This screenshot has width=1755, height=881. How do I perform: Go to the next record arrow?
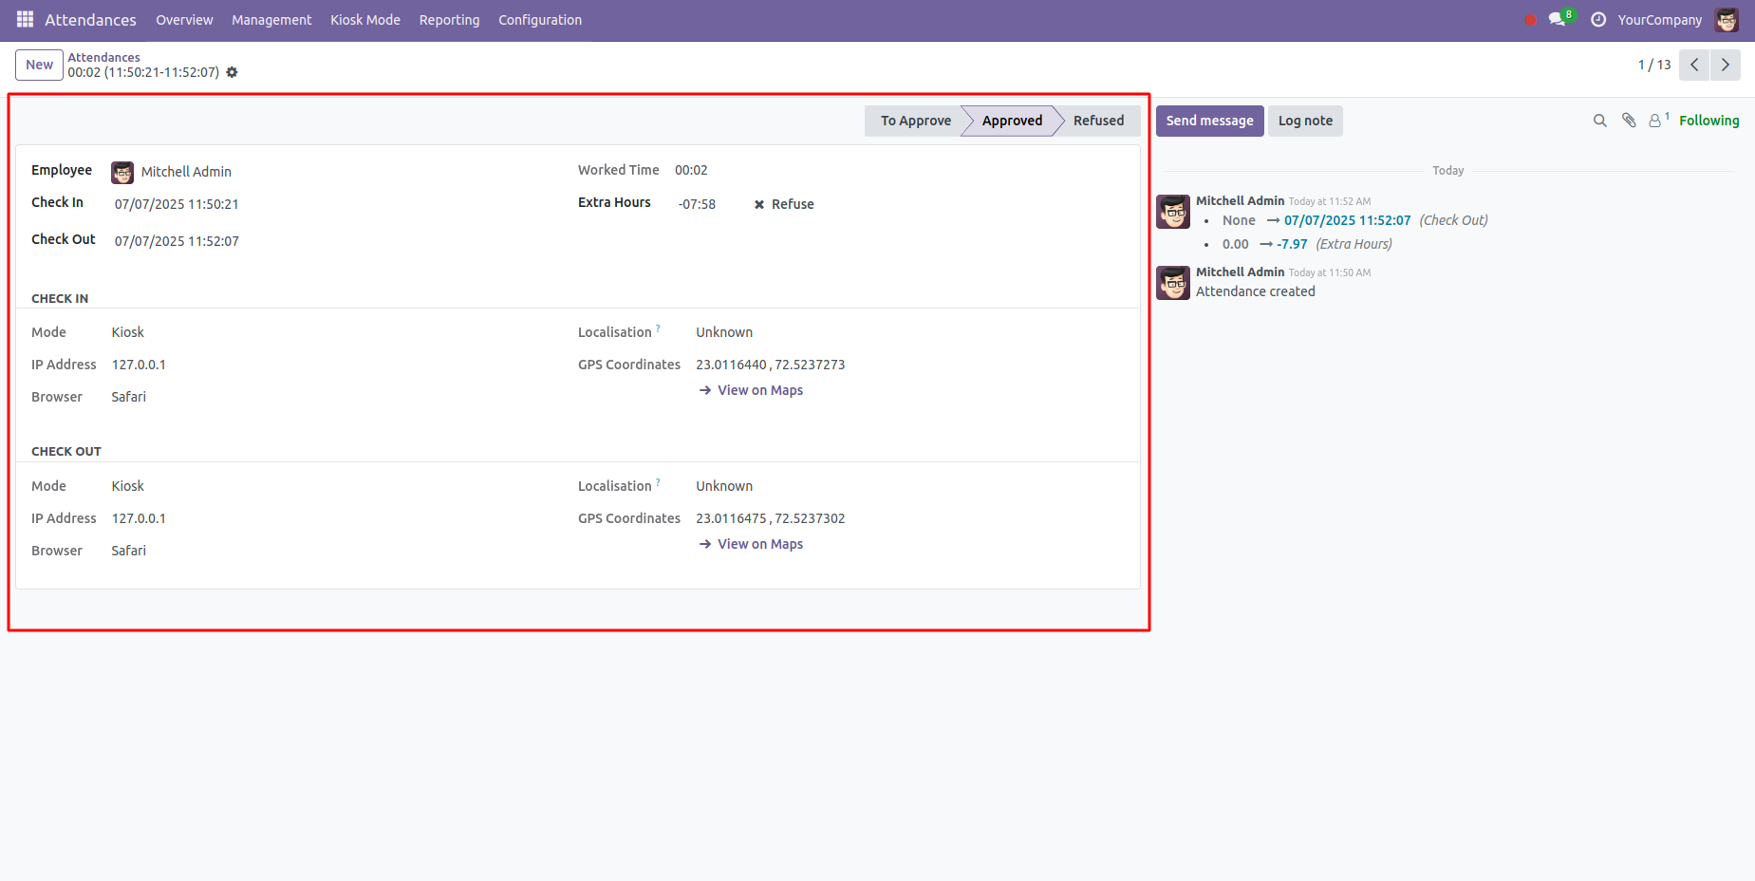point(1725,65)
